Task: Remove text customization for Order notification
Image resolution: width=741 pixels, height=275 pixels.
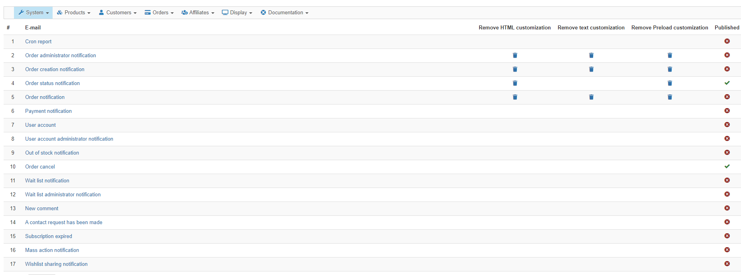Action: [591, 97]
